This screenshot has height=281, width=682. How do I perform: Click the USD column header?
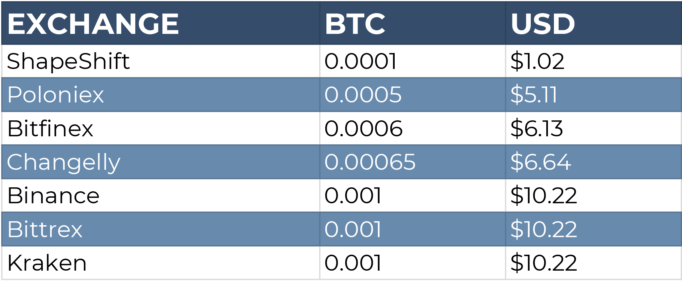click(x=543, y=24)
